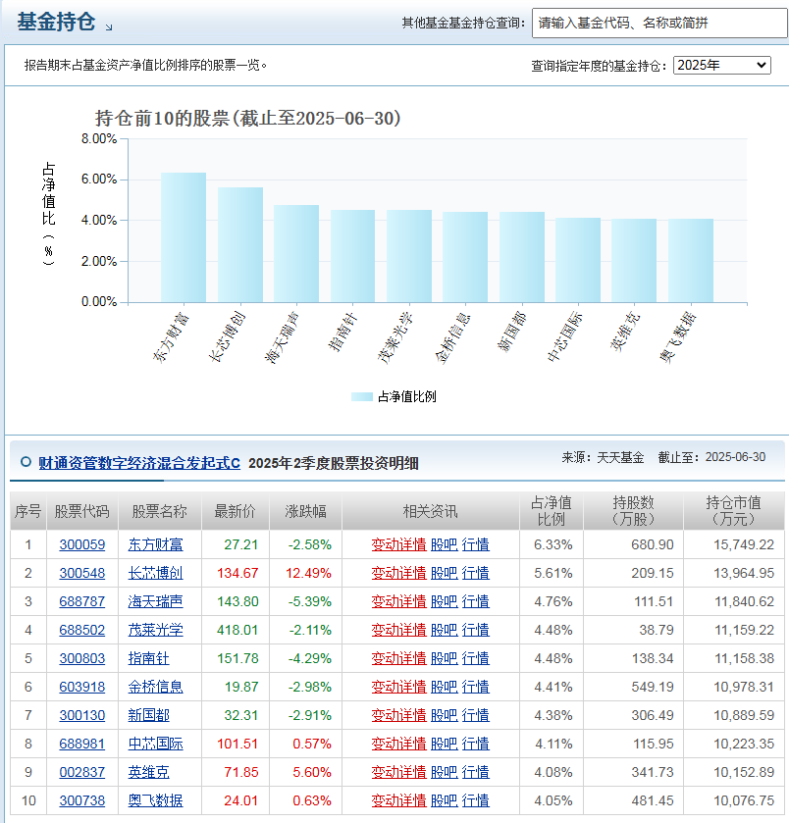Image resolution: width=789 pixels, height=823 pixels.
Task: Open stock code 688787 link
Action: [81, 601]
